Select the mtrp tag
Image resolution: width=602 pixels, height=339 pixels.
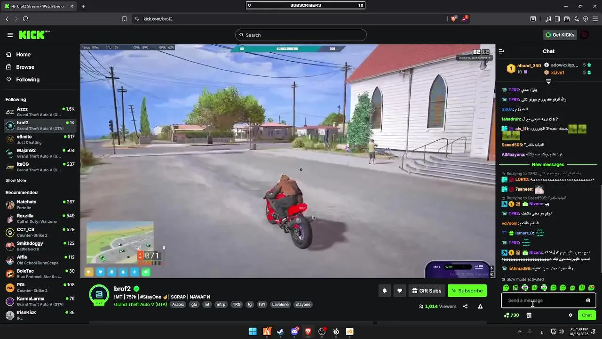coord(221,305)
